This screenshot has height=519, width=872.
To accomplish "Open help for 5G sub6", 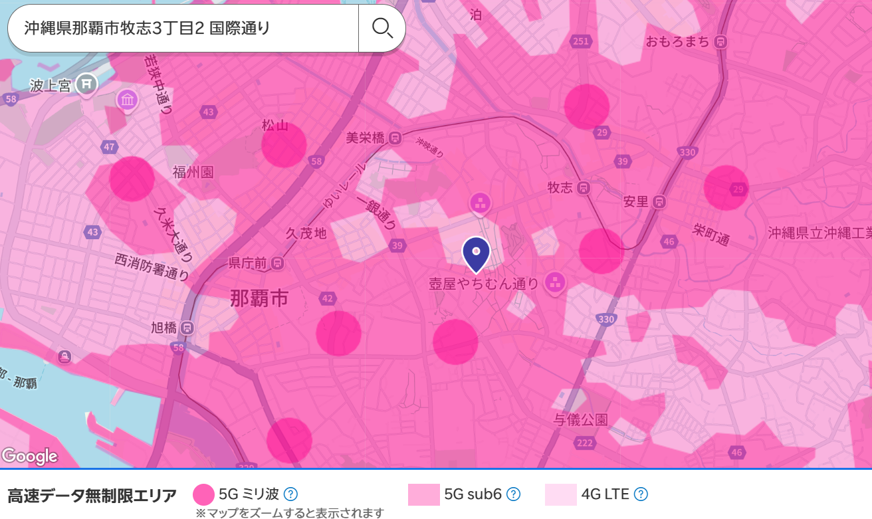I will pyautogui.click(x=513, y=494).
